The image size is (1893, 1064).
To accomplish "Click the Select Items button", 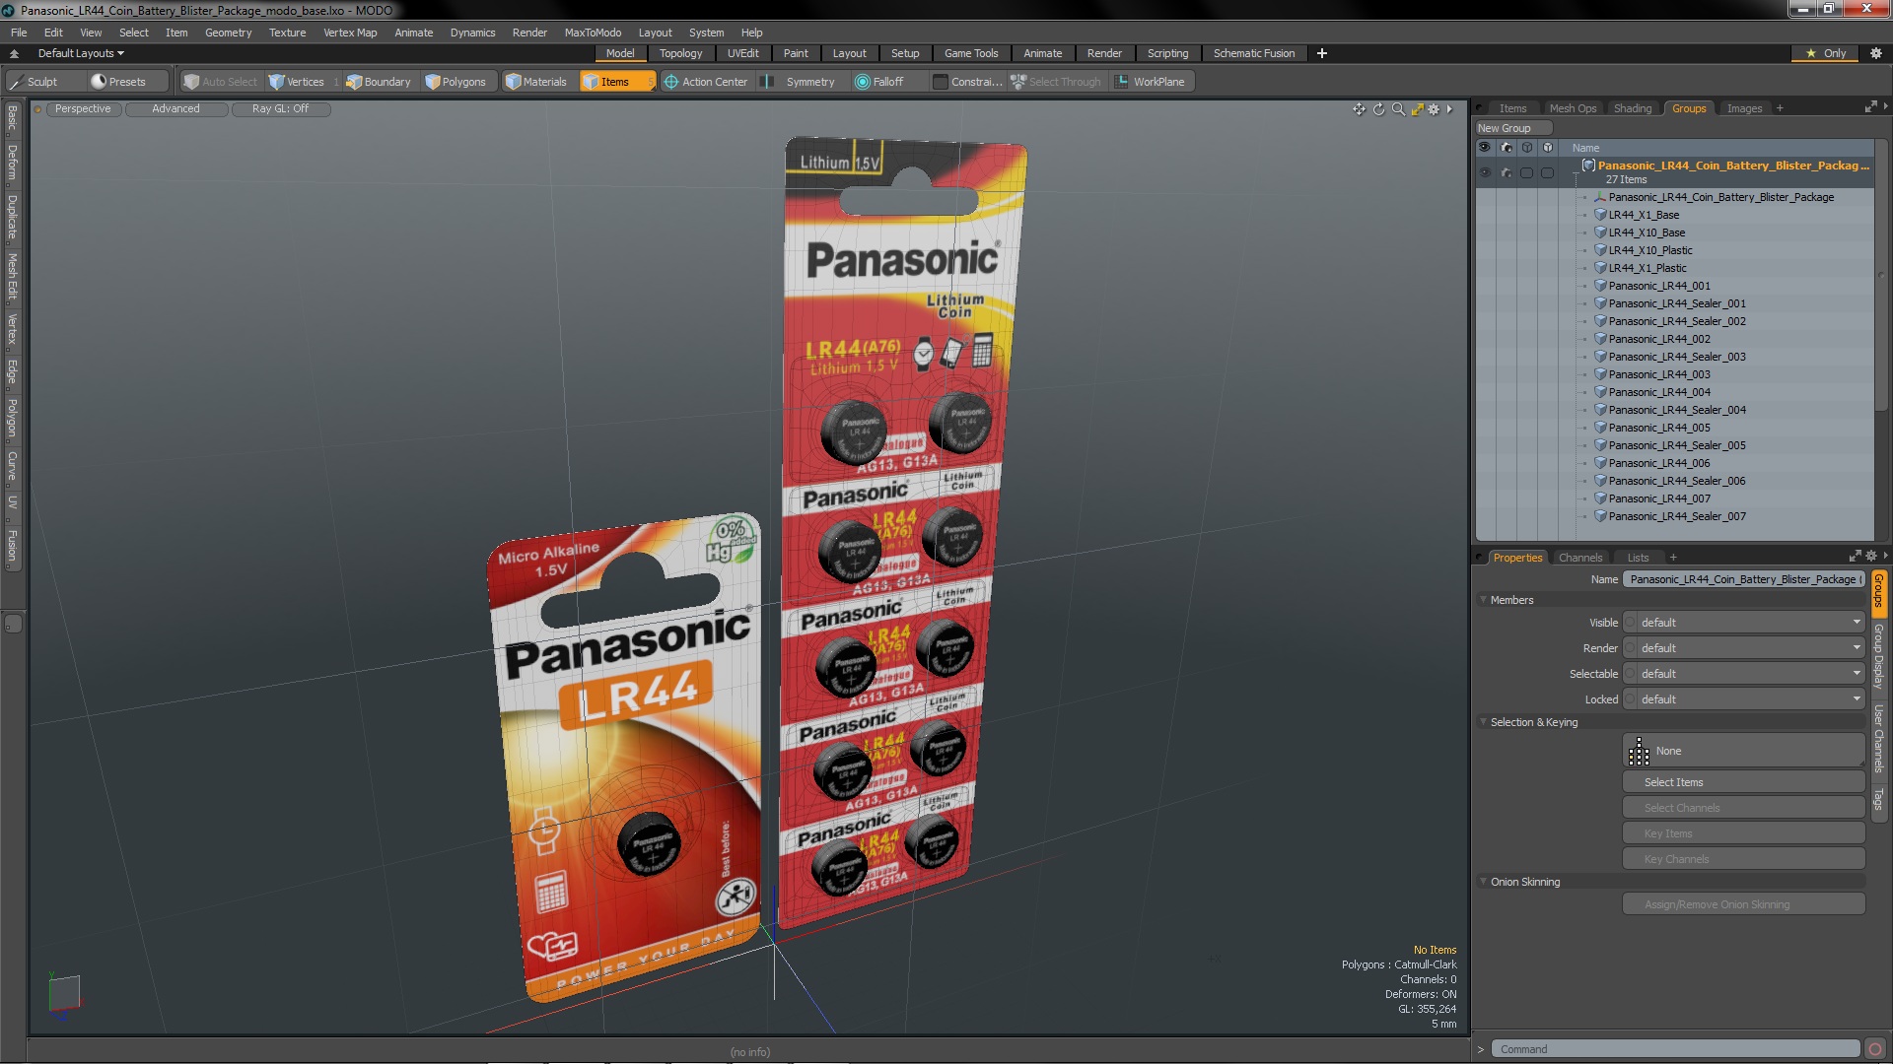I will pyautogui.click(x=1743, y=782).
